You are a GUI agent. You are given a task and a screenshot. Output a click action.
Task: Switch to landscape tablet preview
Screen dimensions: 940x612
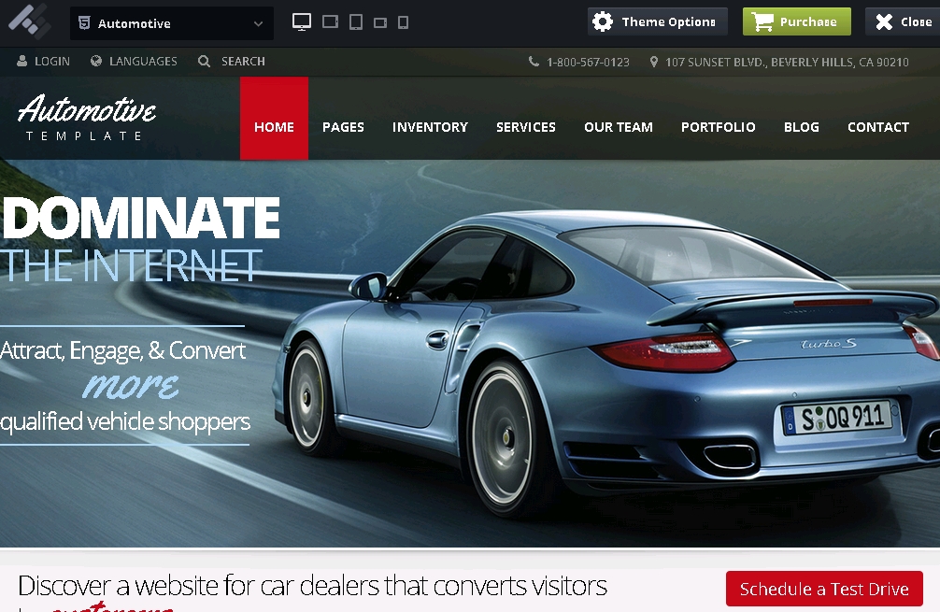click(330, 21)
